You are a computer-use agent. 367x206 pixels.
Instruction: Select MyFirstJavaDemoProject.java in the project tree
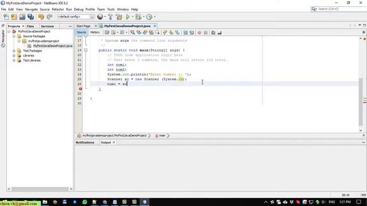click(x=53, y=46)
